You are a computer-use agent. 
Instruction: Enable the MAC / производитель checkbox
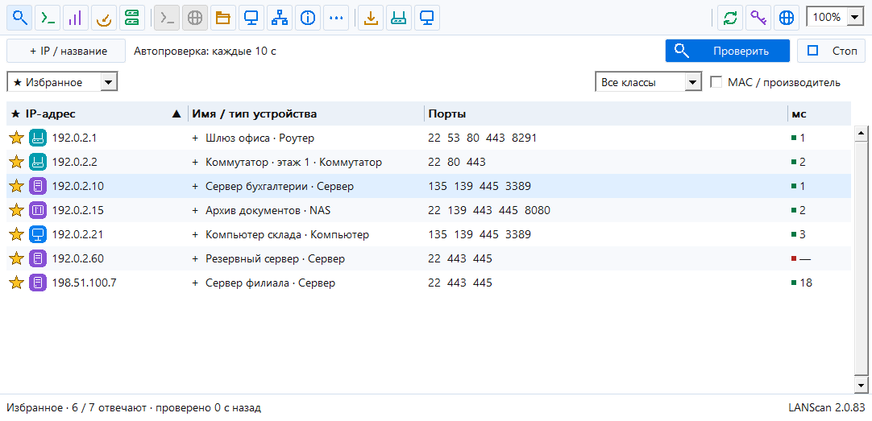(x=716, y=82)
